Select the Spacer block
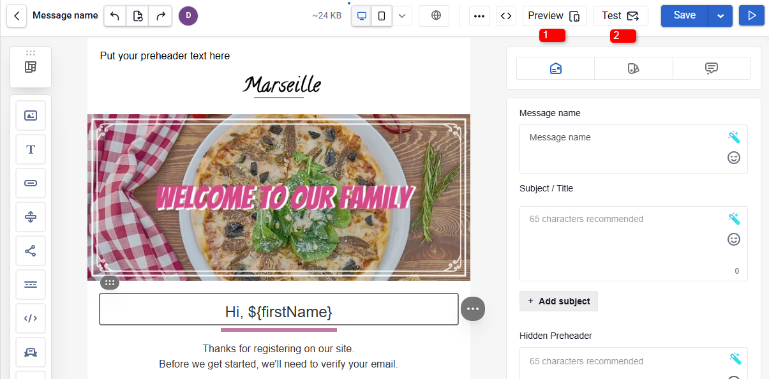The height and width of the screenshot is (379, 769). (x=31, y=217)
